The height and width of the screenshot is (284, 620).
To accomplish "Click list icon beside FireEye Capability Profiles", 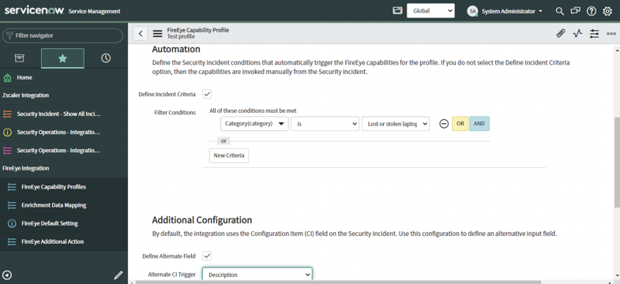I will point(12,187).
